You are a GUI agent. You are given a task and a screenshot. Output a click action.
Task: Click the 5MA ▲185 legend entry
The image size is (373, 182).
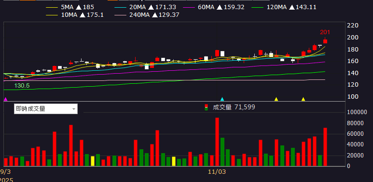pyautogui.click(x=70, y=7)
